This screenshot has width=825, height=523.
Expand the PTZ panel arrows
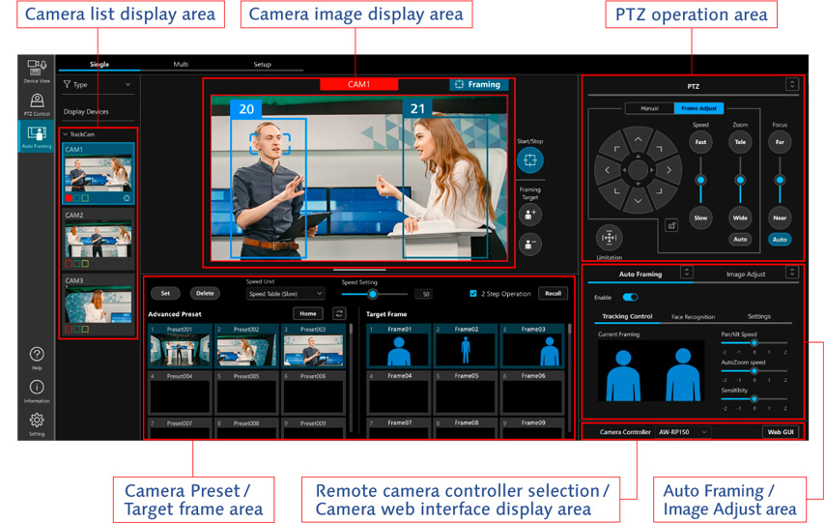792,84
